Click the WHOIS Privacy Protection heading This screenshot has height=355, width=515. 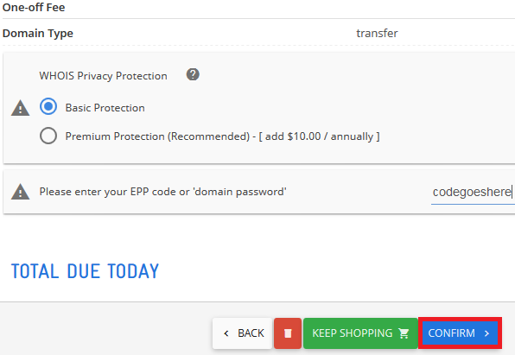pos(103,76)
